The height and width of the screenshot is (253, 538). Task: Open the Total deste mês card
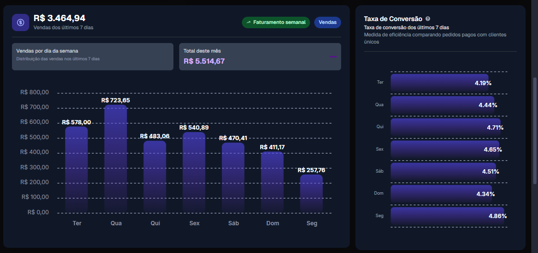coord(260,56)
